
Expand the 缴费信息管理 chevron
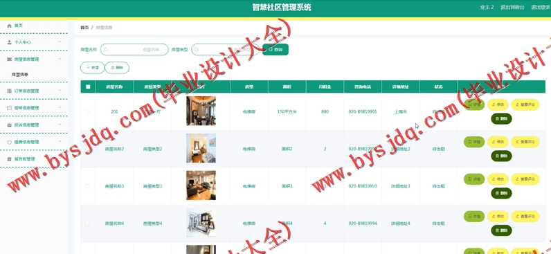pos(60,141)
